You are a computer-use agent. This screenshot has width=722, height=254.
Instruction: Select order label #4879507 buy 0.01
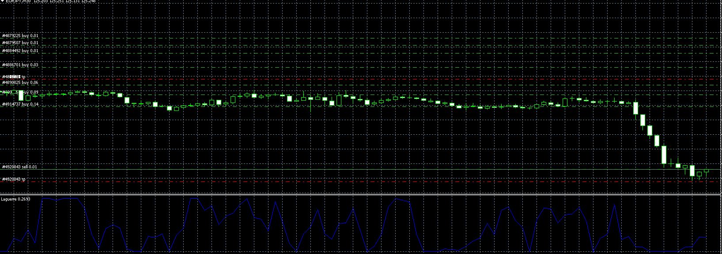(20, 43)
